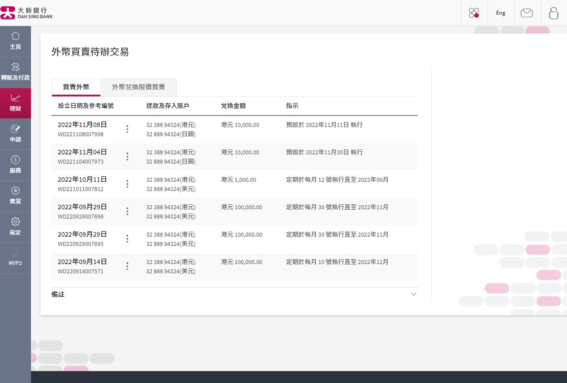Click the lock logout icon

pos(553,13)
